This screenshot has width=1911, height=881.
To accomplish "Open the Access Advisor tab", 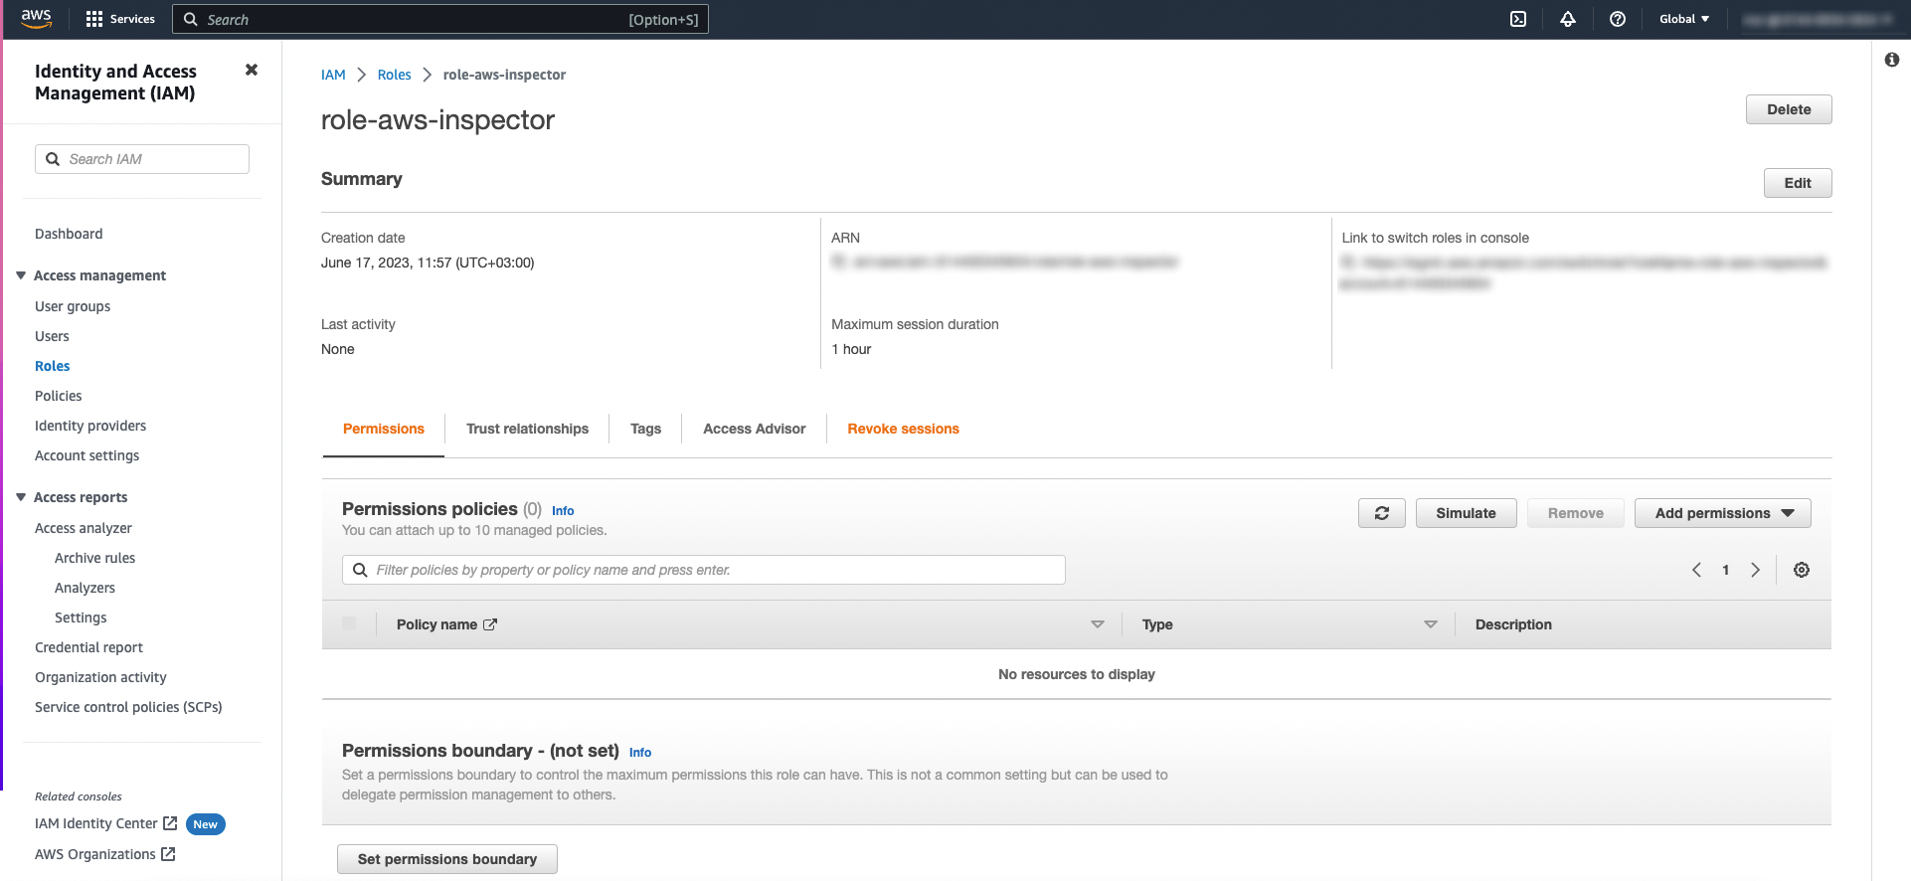I will pos(755,429).
